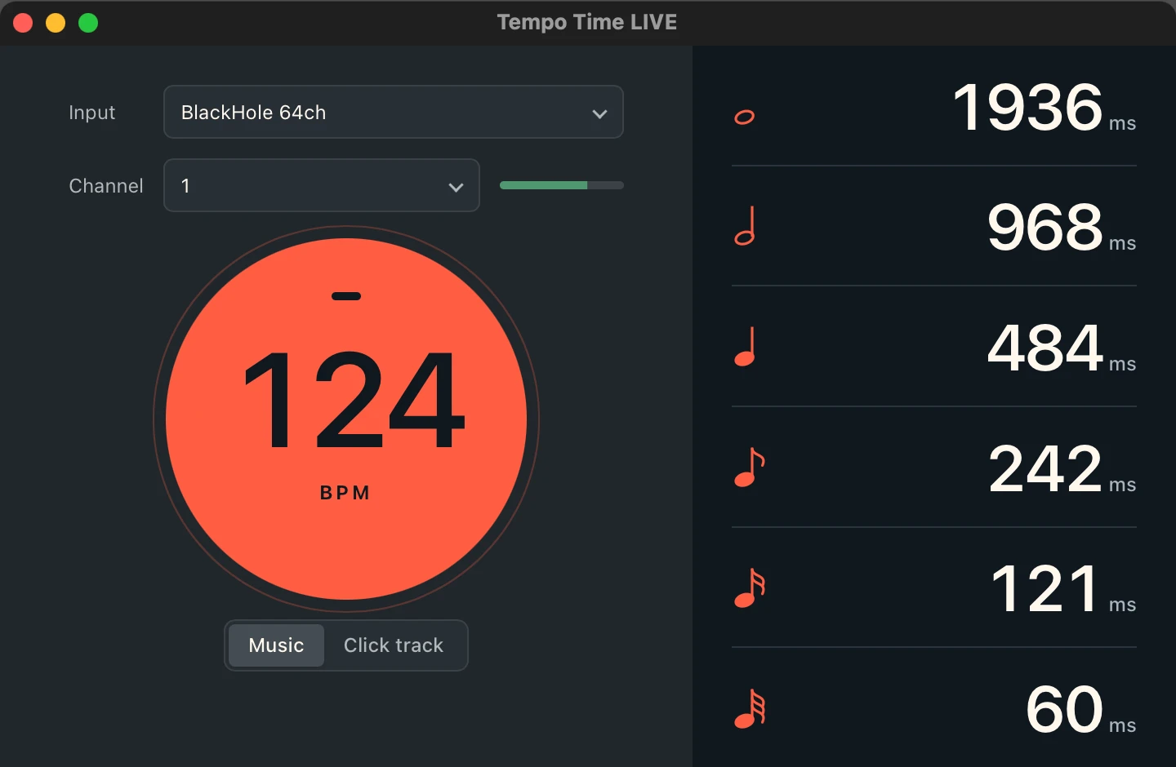Click the eighth note icon
The height and width of the screenshot is (767, 1176).
(x=750, y=468)
